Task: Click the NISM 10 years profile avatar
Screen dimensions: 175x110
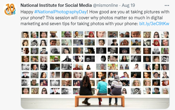Action: pyautogui.click(x=10, y=9)
